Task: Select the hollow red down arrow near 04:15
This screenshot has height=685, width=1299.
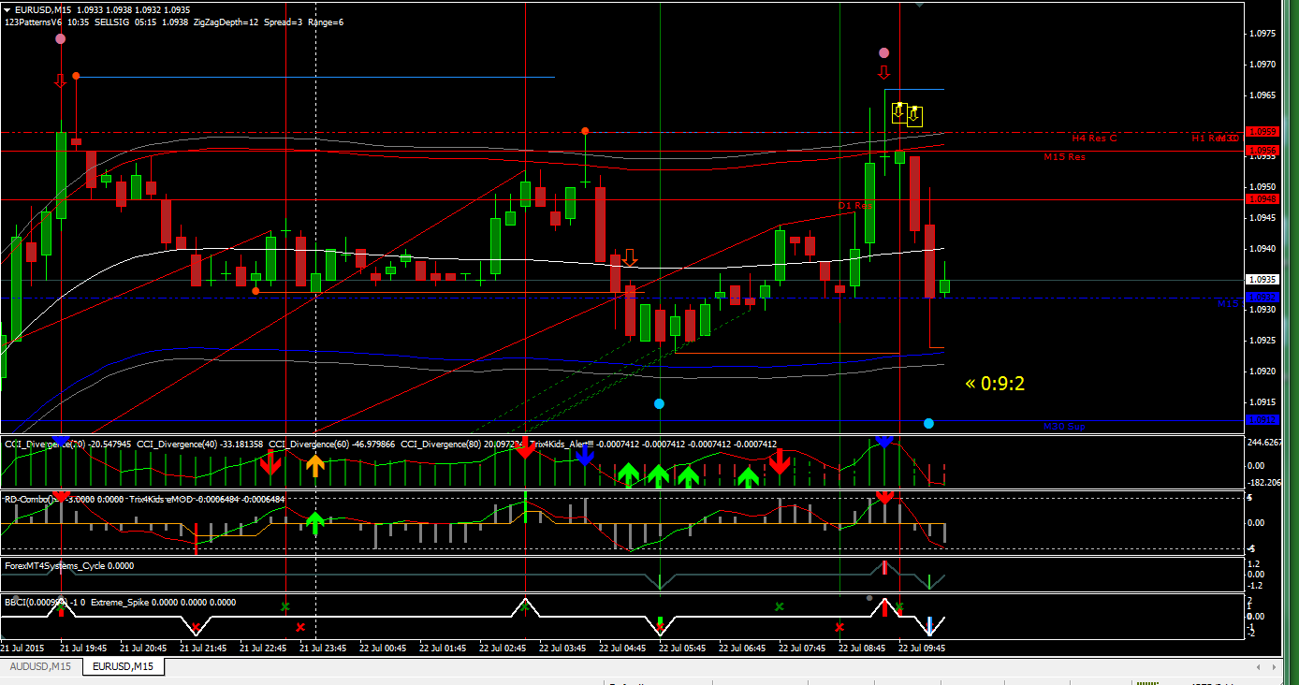Action: coord(630,257)
